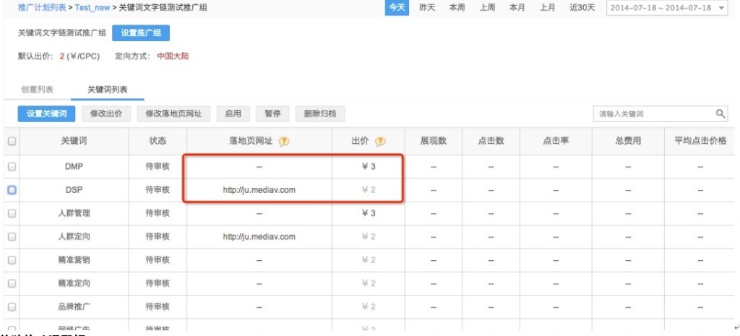Click help icon beside 落地页网址 header

[284, 142]
